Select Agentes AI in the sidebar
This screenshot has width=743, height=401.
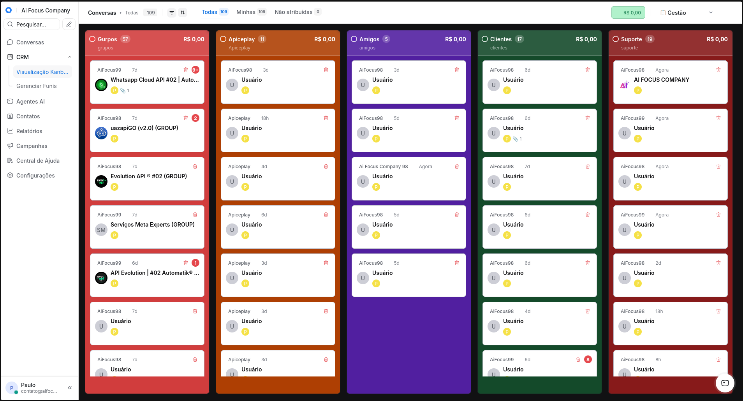point(31,101)
